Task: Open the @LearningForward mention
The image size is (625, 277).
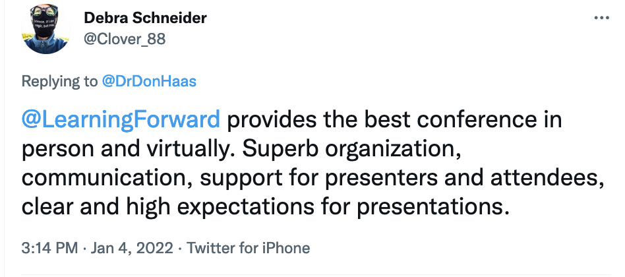Action: (121, 121)
